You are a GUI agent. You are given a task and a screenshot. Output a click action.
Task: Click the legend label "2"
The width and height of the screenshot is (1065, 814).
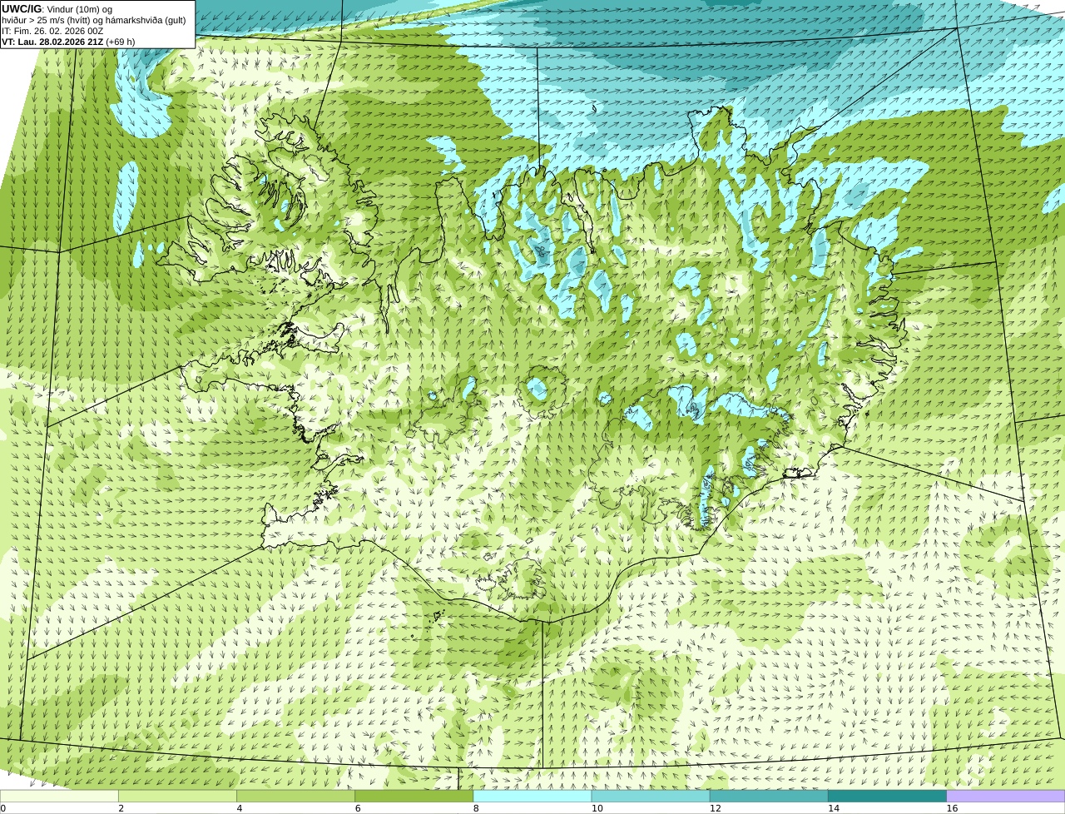click(x=121, y=808)
